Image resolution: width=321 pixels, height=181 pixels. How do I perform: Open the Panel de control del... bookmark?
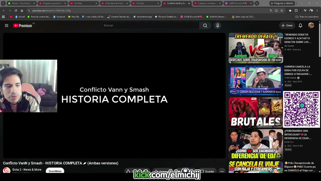pyautogui.click(x=39, y=17)
